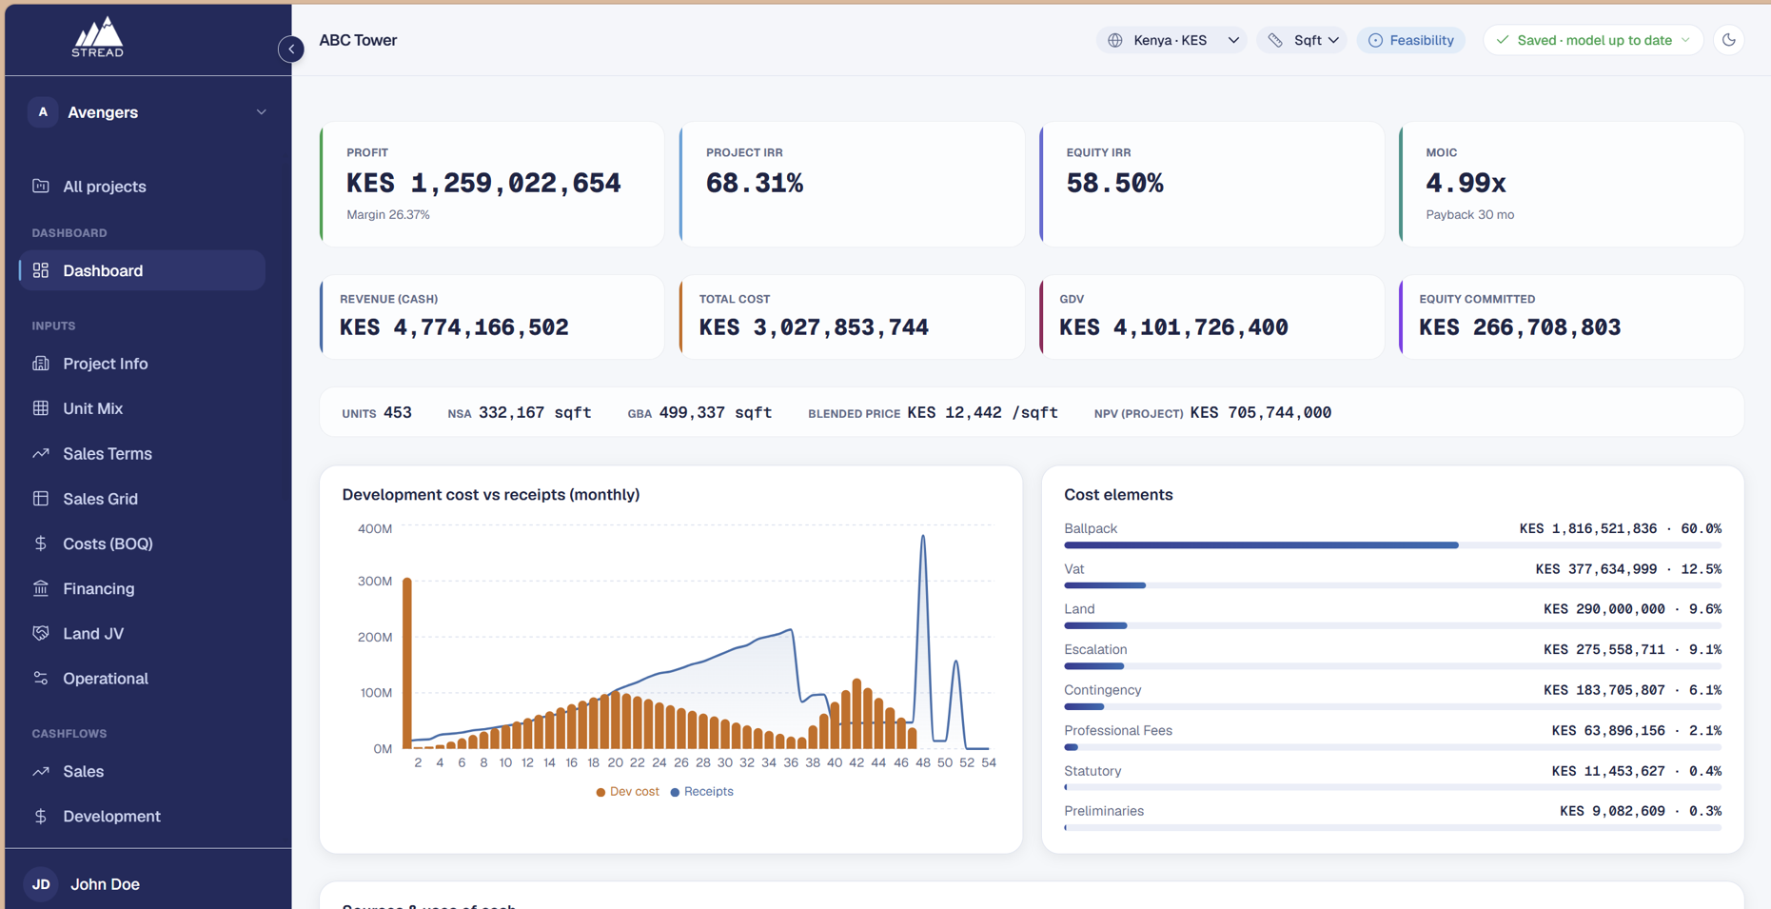The image size is (1771, 909).
Task: Click the checkmark icon in Saved status
Action: tap(1503, 40)
